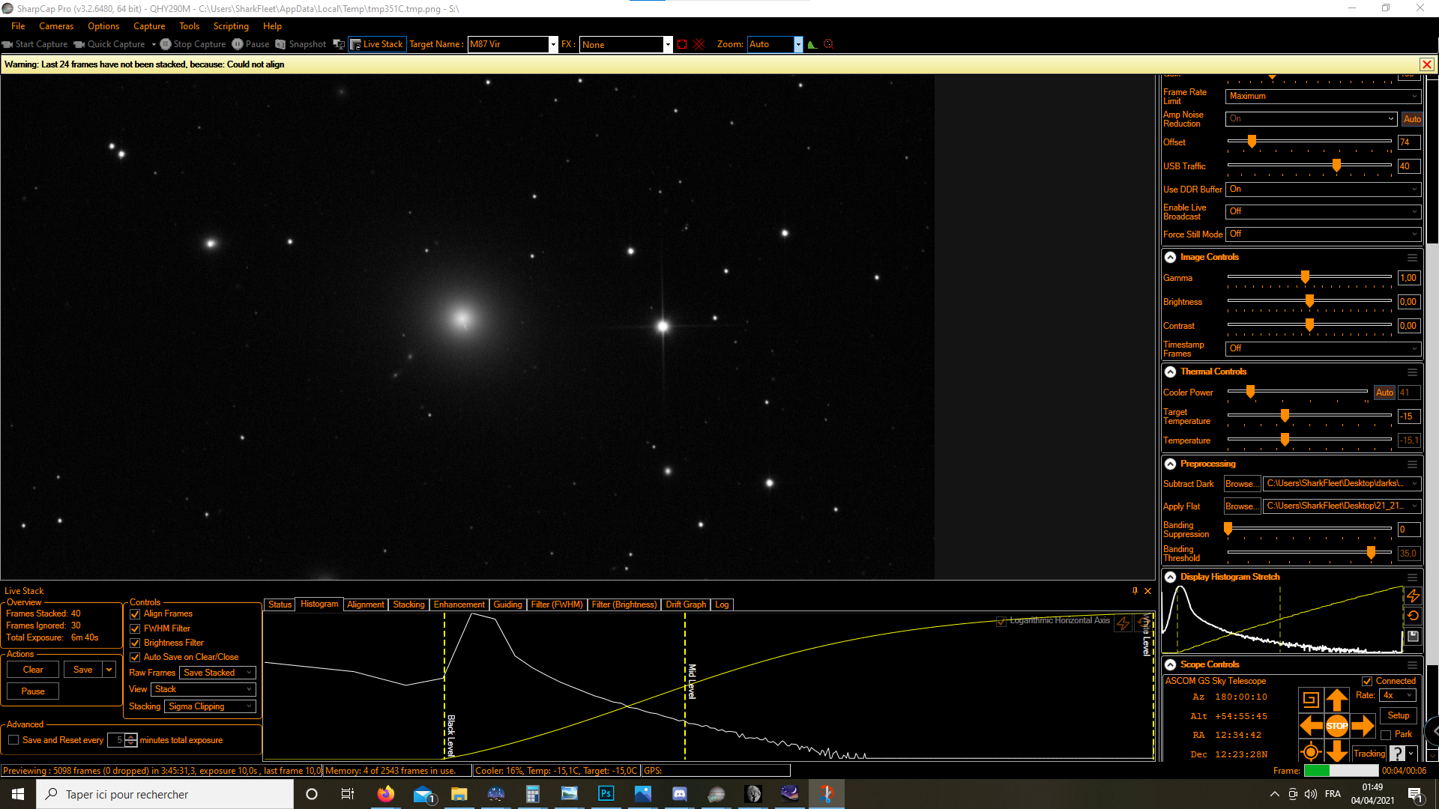Slew telescope left with the left arrow
Screen dimensions: 1439x809
[1311, 725]
